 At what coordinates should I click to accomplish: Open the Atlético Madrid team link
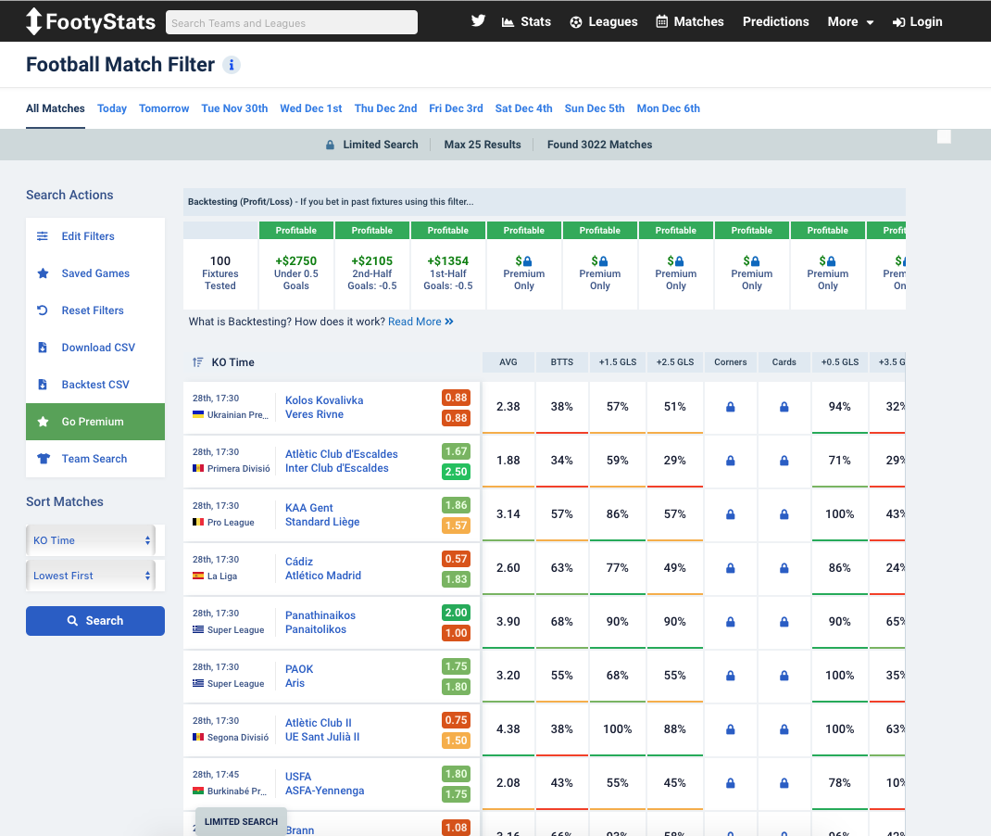[323, 576]
